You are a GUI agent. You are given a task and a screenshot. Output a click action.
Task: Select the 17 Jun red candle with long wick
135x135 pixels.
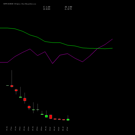[12, 86]
